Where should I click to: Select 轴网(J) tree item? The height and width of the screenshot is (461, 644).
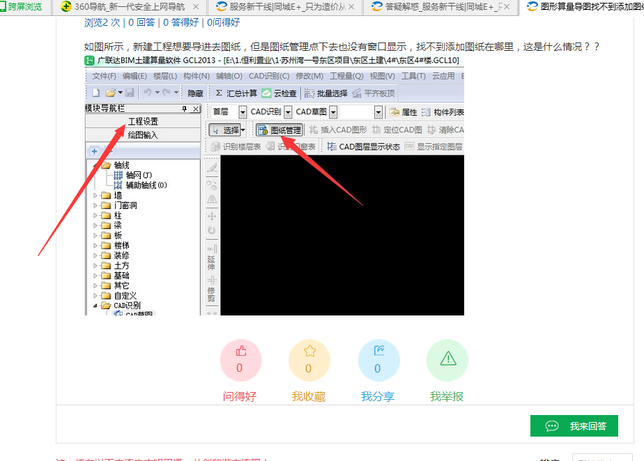point(132,175)
